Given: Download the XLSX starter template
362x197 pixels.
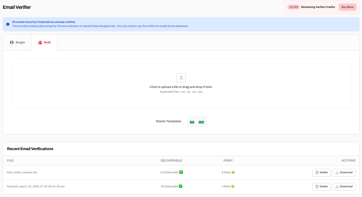Looking at the screenshot, I should click(201, 121).
